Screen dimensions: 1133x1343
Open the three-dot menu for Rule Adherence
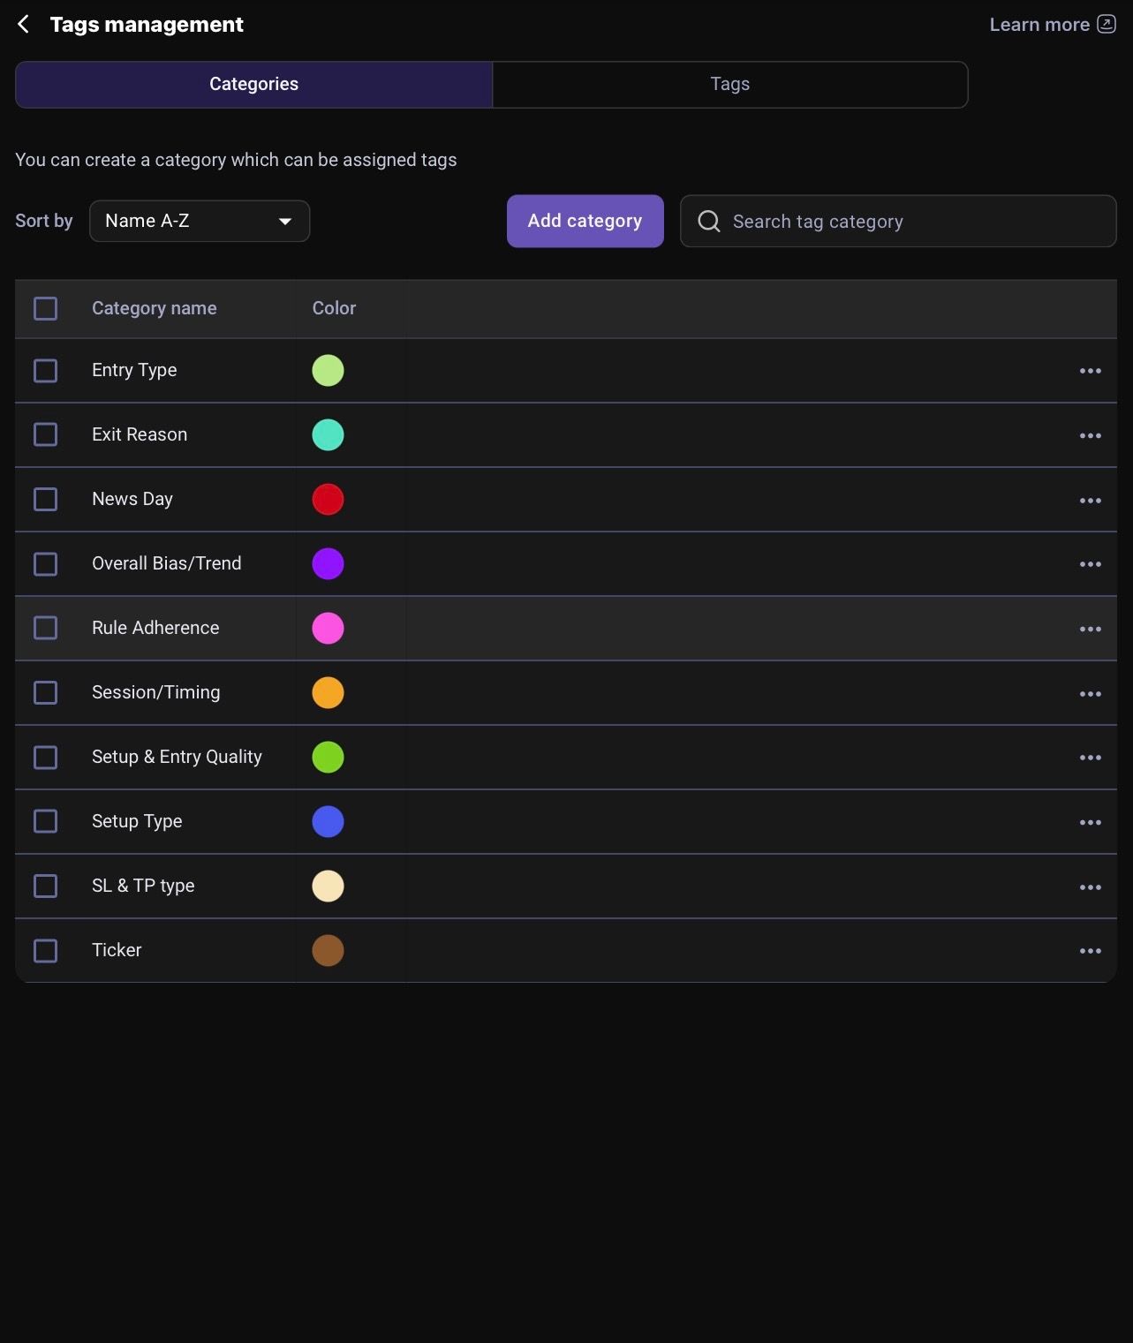(1090, 629)
